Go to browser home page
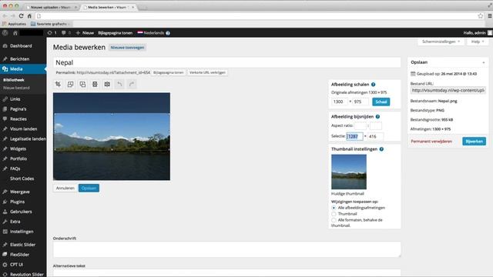The image size is (493, 277). (x=29, y=15)
